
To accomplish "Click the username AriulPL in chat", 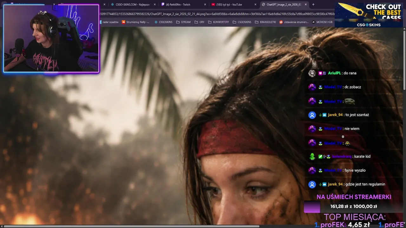I will click(335, 73).
